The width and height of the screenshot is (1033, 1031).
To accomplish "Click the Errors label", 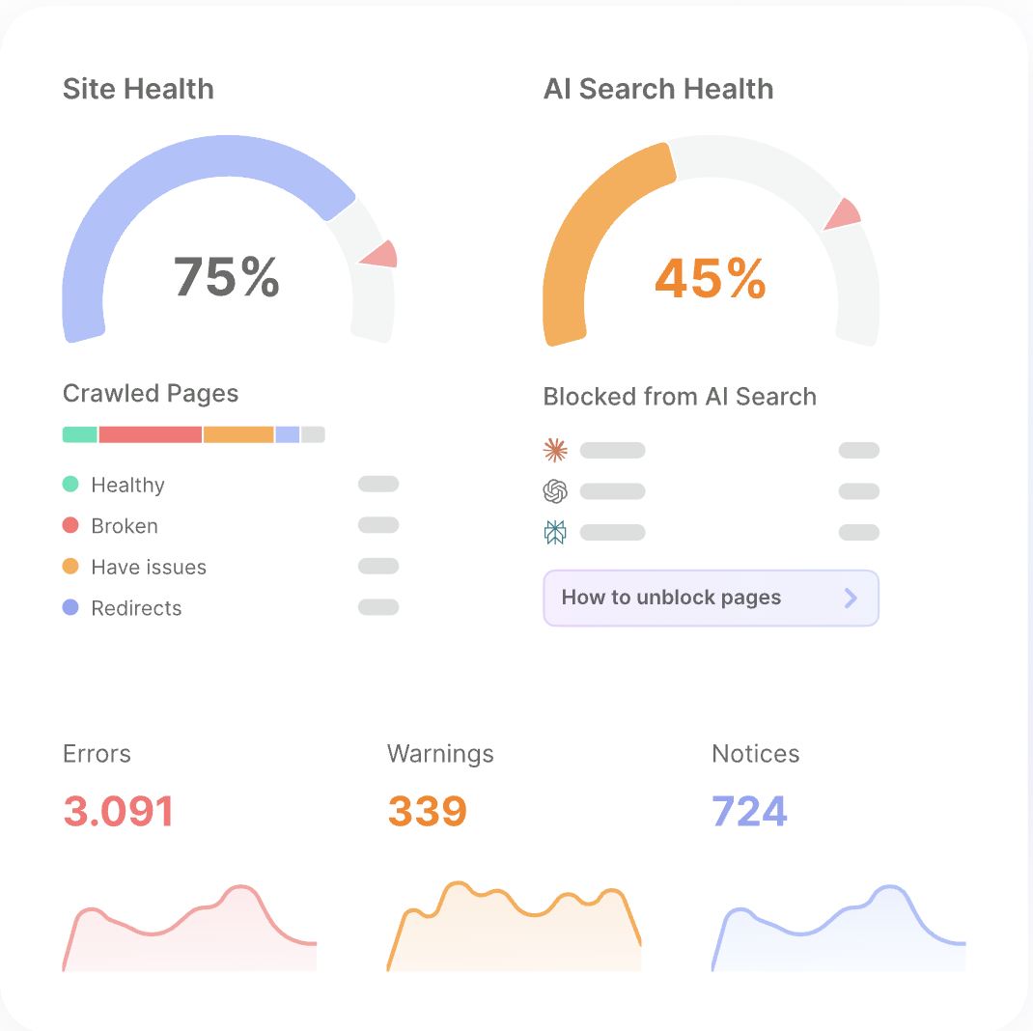I will pos(97,754).
